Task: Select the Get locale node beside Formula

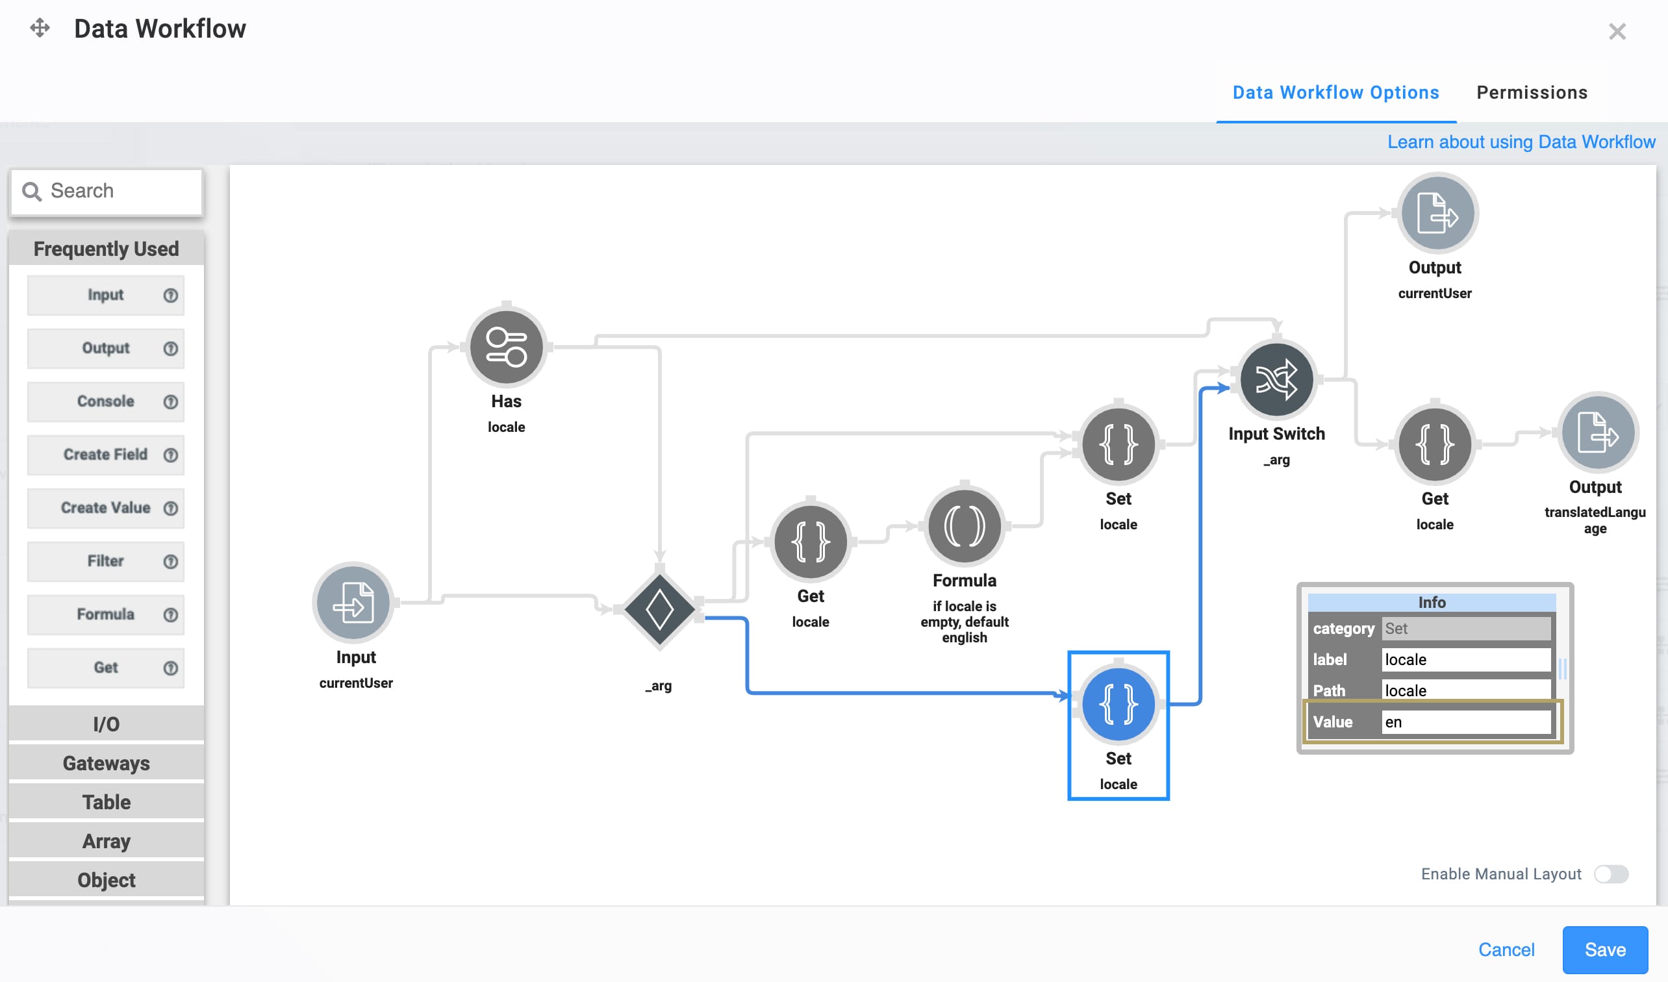Action: click(811, 541)
